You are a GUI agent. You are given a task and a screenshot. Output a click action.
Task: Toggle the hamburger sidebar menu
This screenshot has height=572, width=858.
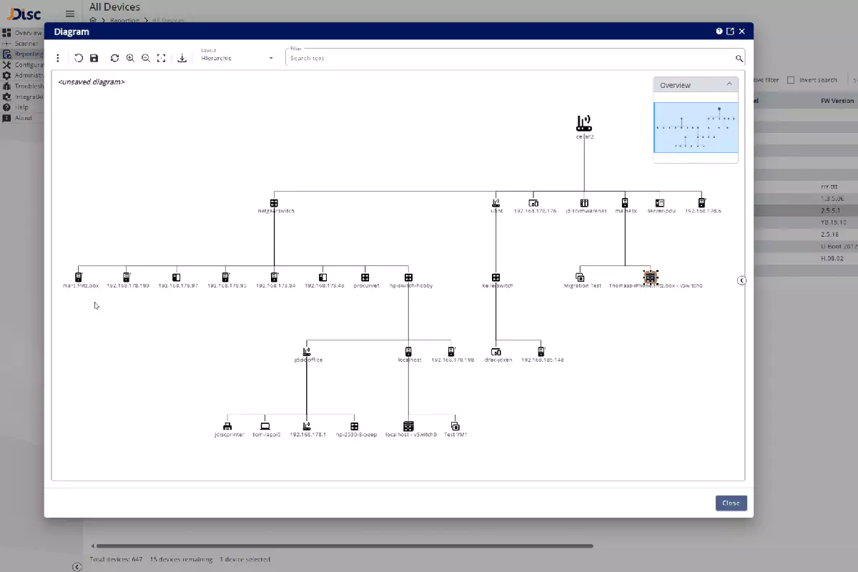click(70, 14)
